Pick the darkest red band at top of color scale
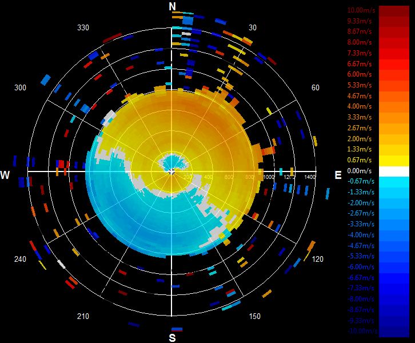This screenshot has width=415, height=343. (x=394, y=11)
